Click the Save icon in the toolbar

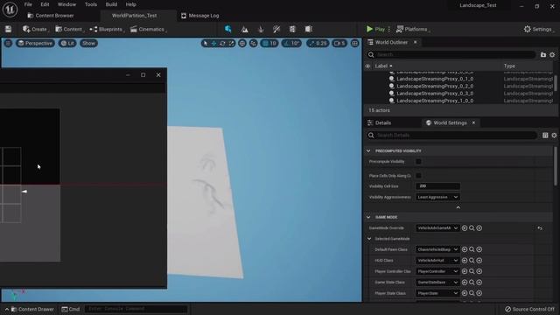coord(8,29)
